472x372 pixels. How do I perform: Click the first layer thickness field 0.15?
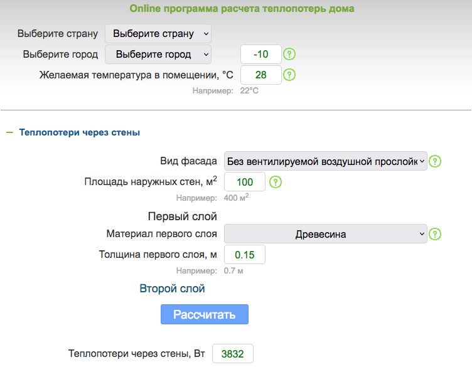(245, 255)
